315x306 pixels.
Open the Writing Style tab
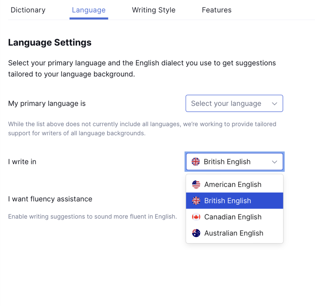154,10
